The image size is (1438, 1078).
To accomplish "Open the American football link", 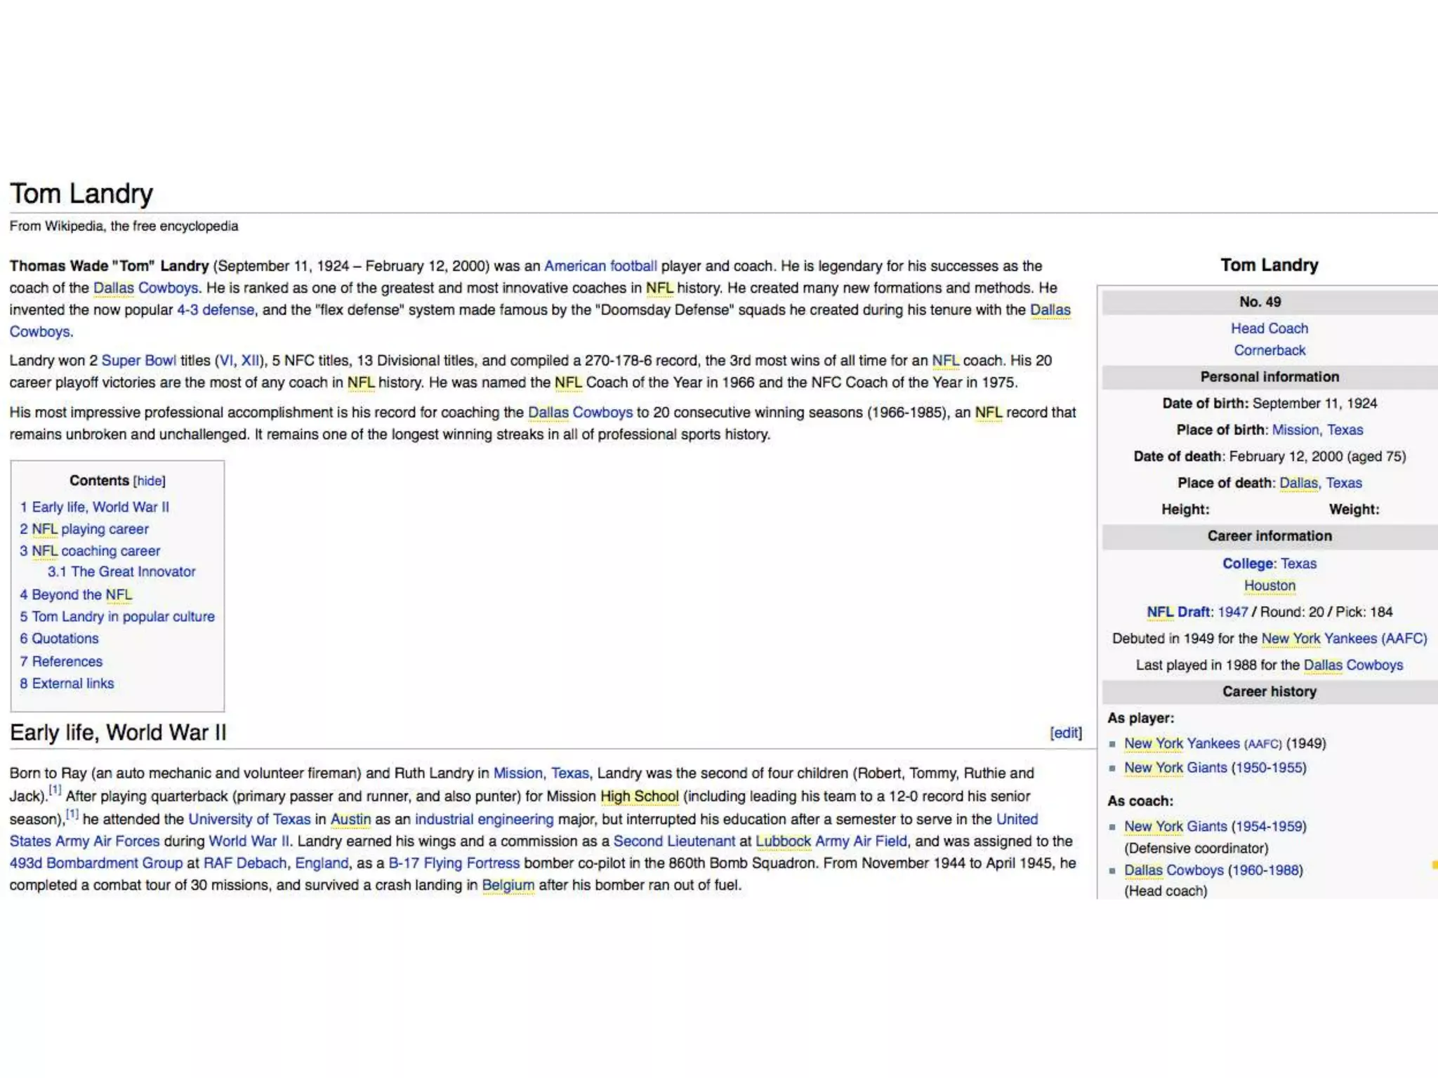I will click(x=600, y=266).
